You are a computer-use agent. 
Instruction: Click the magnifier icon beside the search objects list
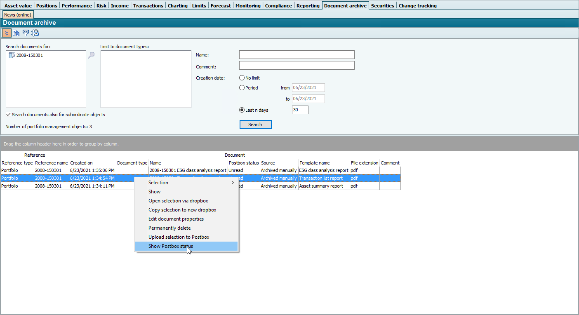(x=91, y=55)
